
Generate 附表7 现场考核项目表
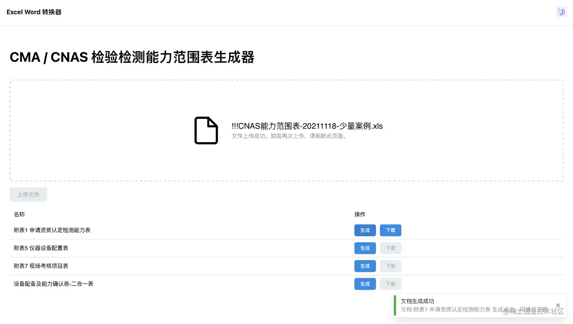[365, 266]
